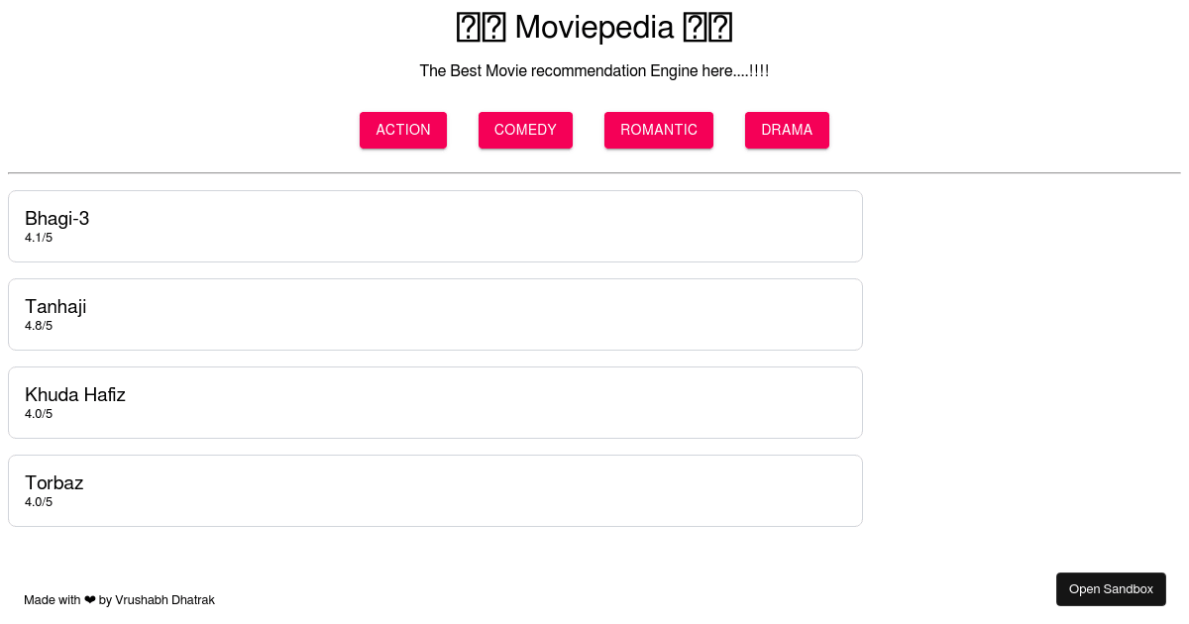1189x624 pixels.
Task: Click the Vrushabh Dhatrak author name
Action: (164, 600)
